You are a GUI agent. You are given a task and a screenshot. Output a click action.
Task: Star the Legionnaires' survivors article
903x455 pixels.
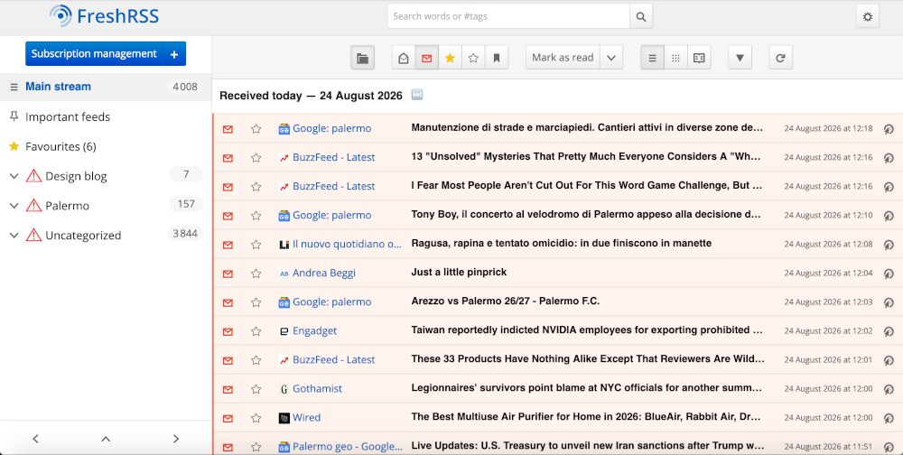256,389
